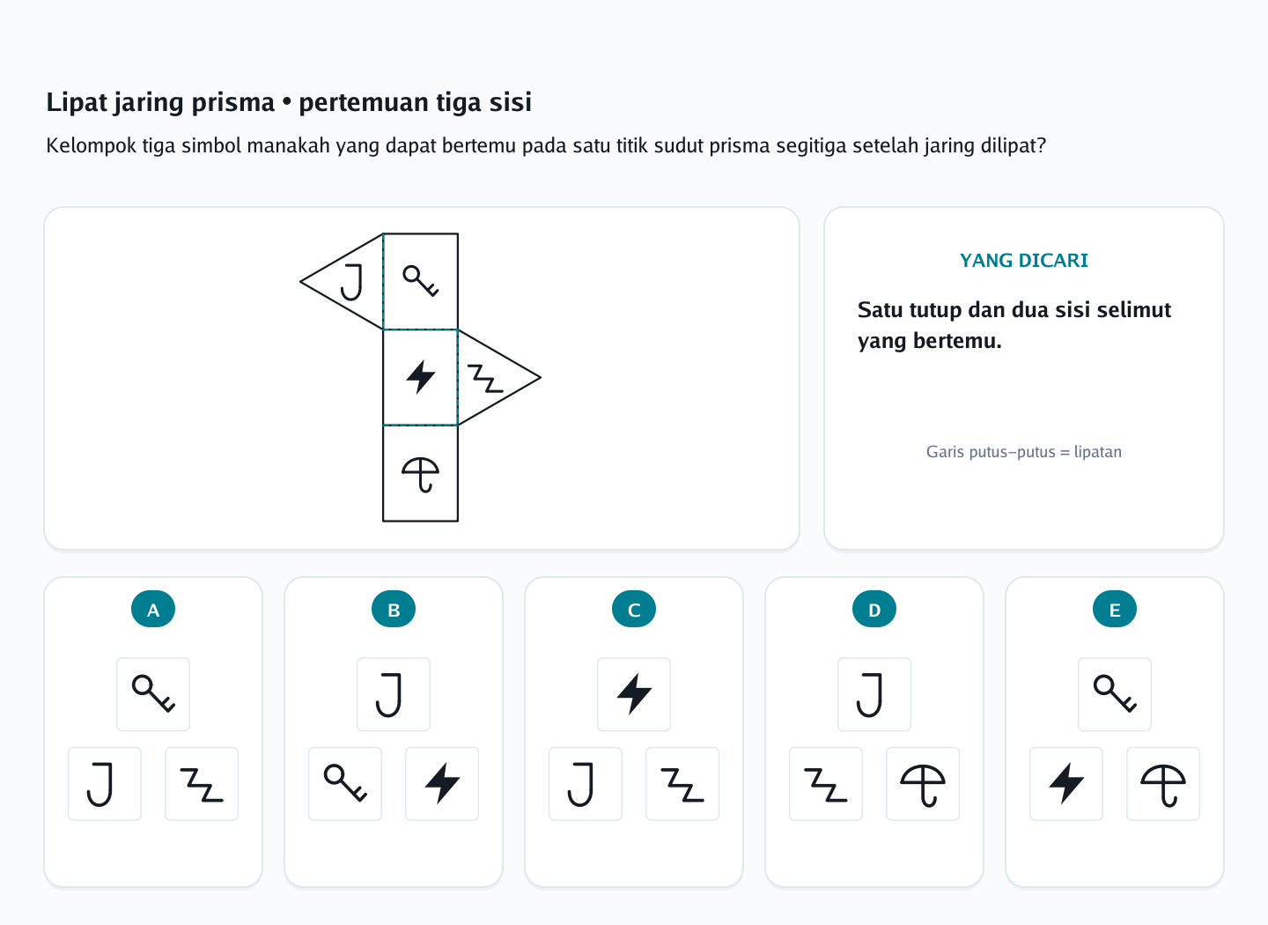Image resolution: width=1268 pixels, height=925 pixels.
Task: Click the lightning icon in option E
Action: (1066, 783)
